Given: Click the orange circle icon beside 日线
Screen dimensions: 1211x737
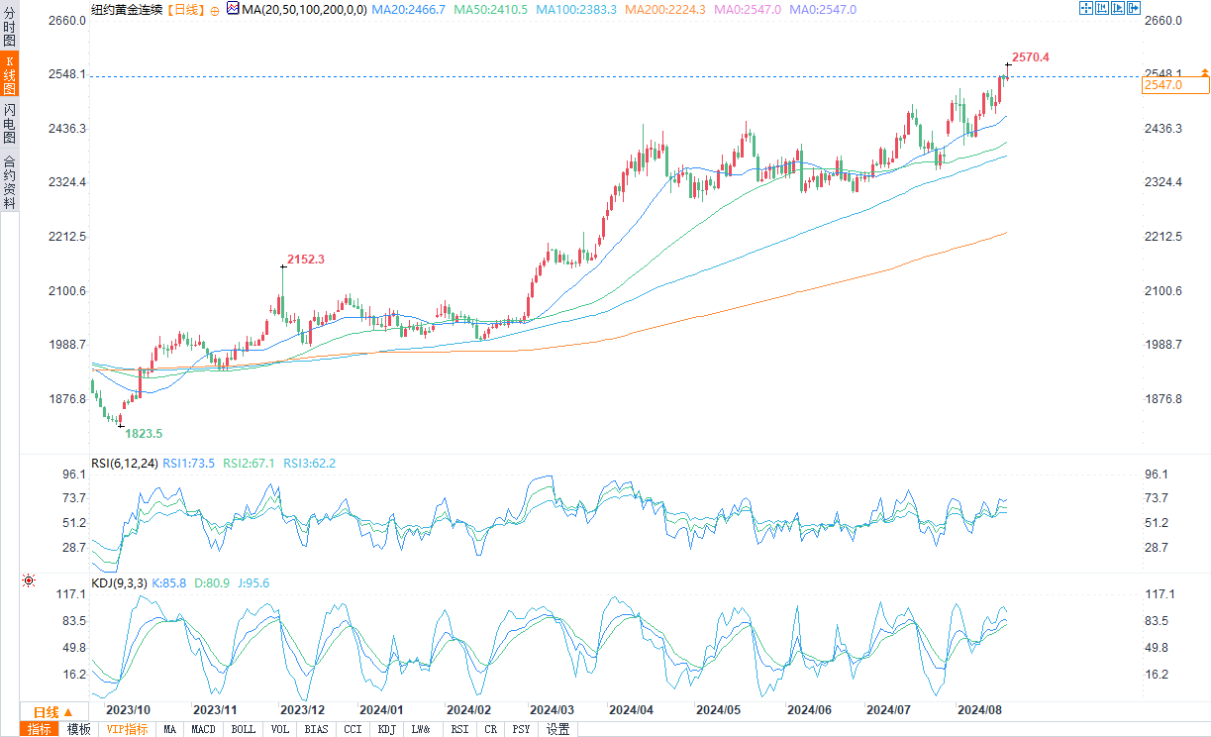Looking at the screenshot, I should [x=214, y=10].
